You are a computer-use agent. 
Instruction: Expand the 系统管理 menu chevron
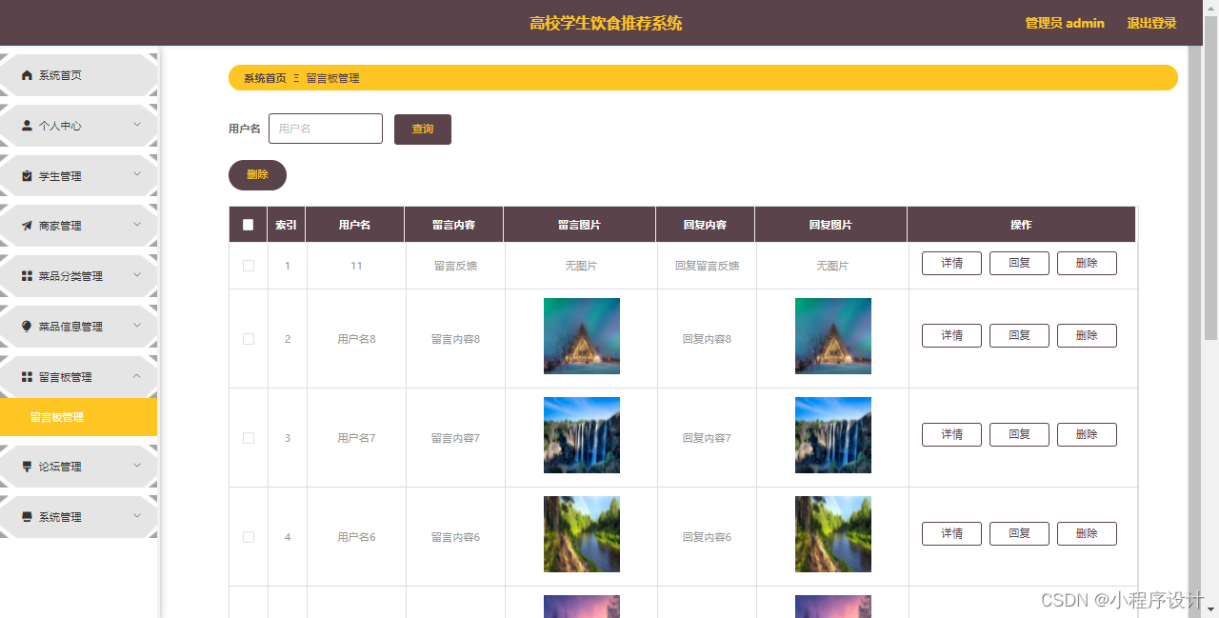click(x=137, y=516)
